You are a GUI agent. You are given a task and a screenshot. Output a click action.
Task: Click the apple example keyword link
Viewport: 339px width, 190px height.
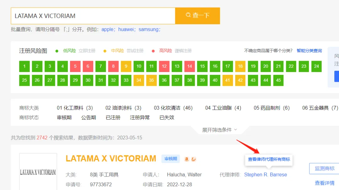pyautogui.click(x=107, y=29)
